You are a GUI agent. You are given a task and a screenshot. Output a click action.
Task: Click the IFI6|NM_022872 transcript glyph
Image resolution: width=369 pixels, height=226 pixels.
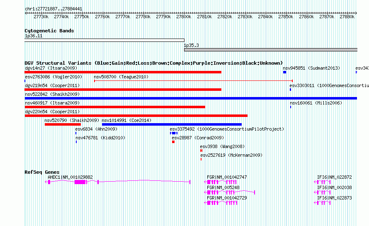click(322, 182)
